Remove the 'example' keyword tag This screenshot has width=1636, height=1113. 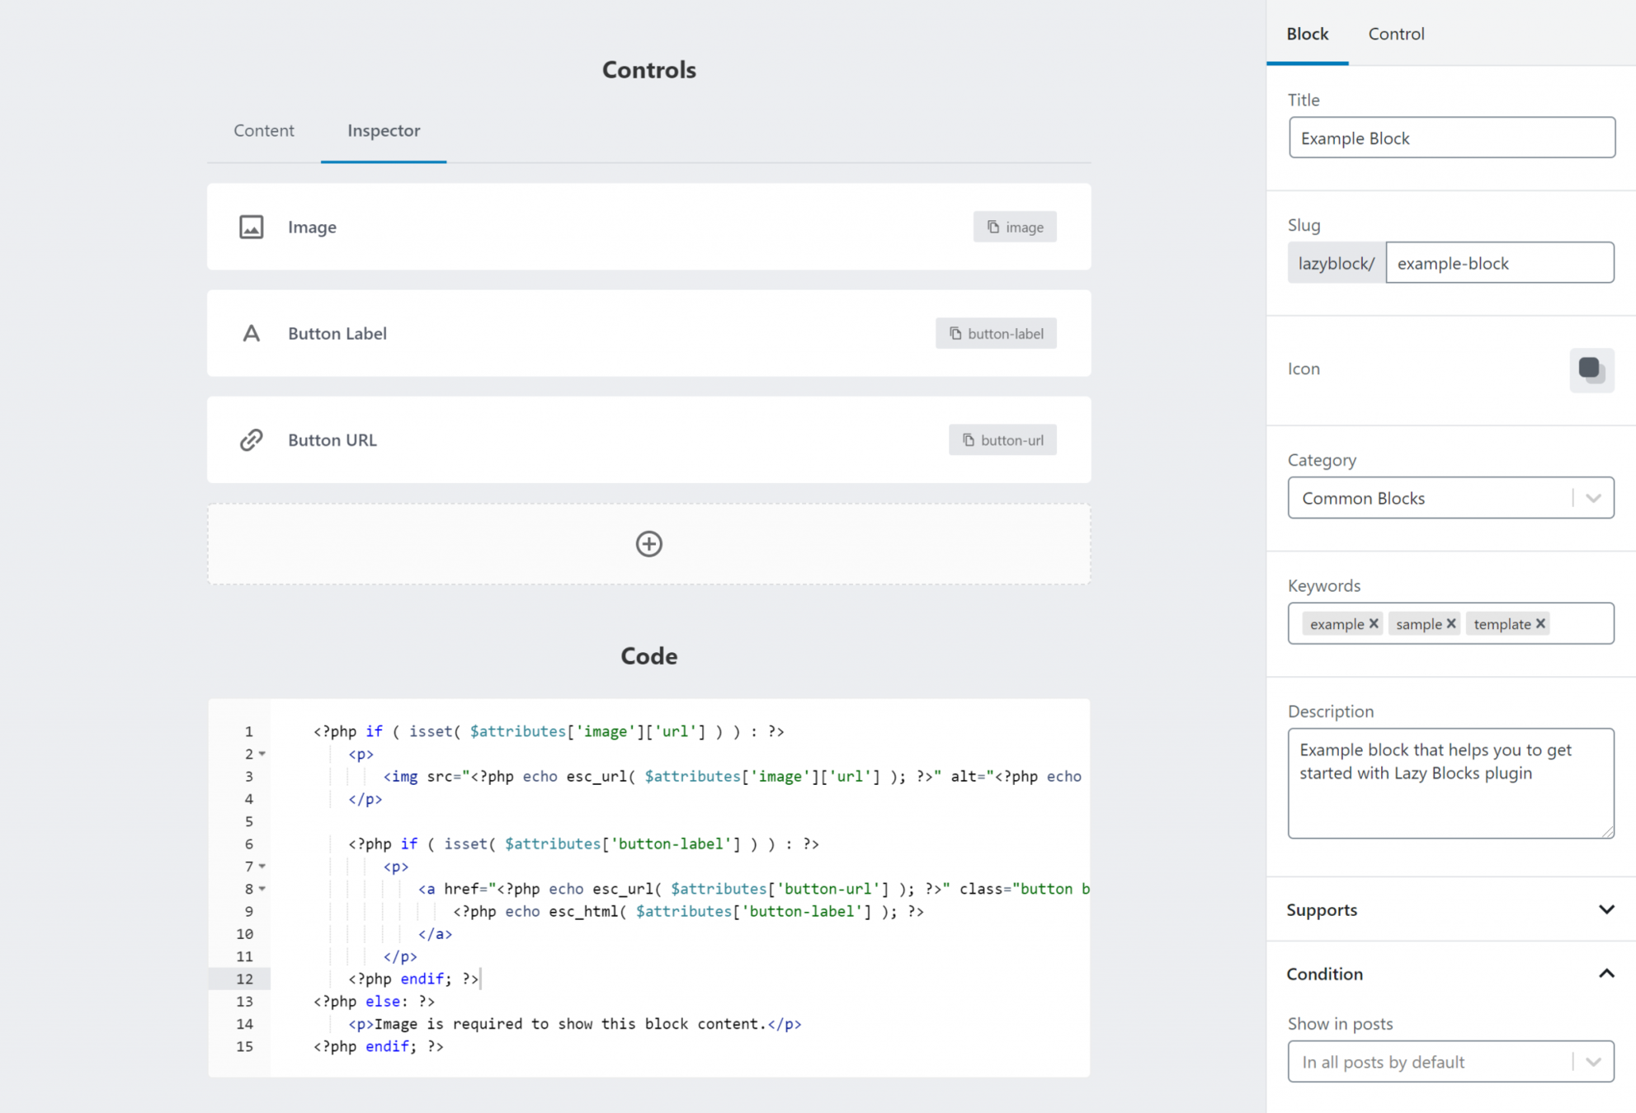pyautogui.click(x=1374, y=623)
